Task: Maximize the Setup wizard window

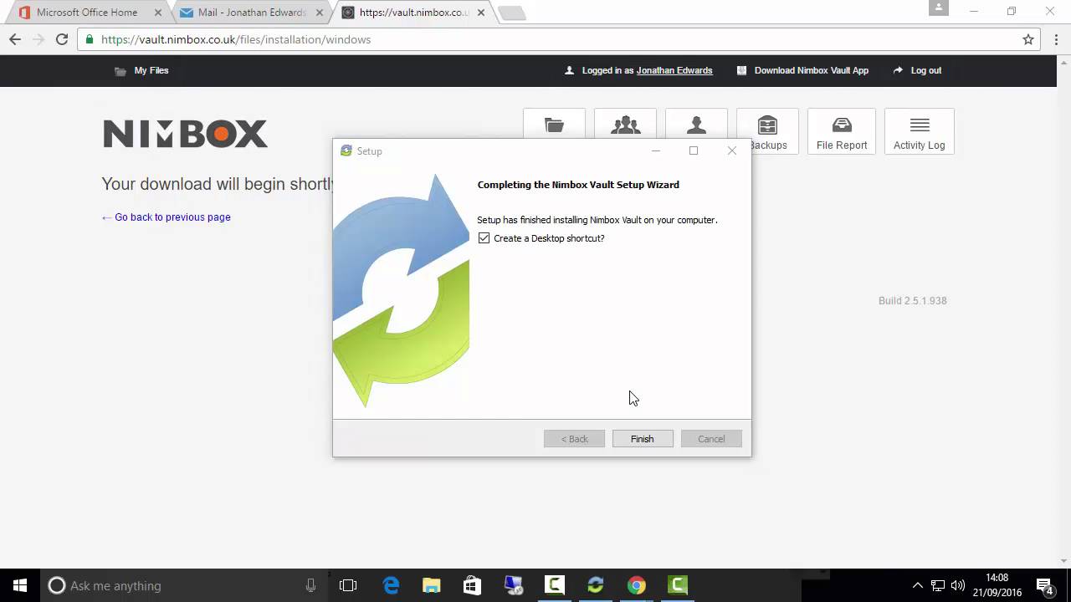Action: pyautogui.click(x=694, y=150)
